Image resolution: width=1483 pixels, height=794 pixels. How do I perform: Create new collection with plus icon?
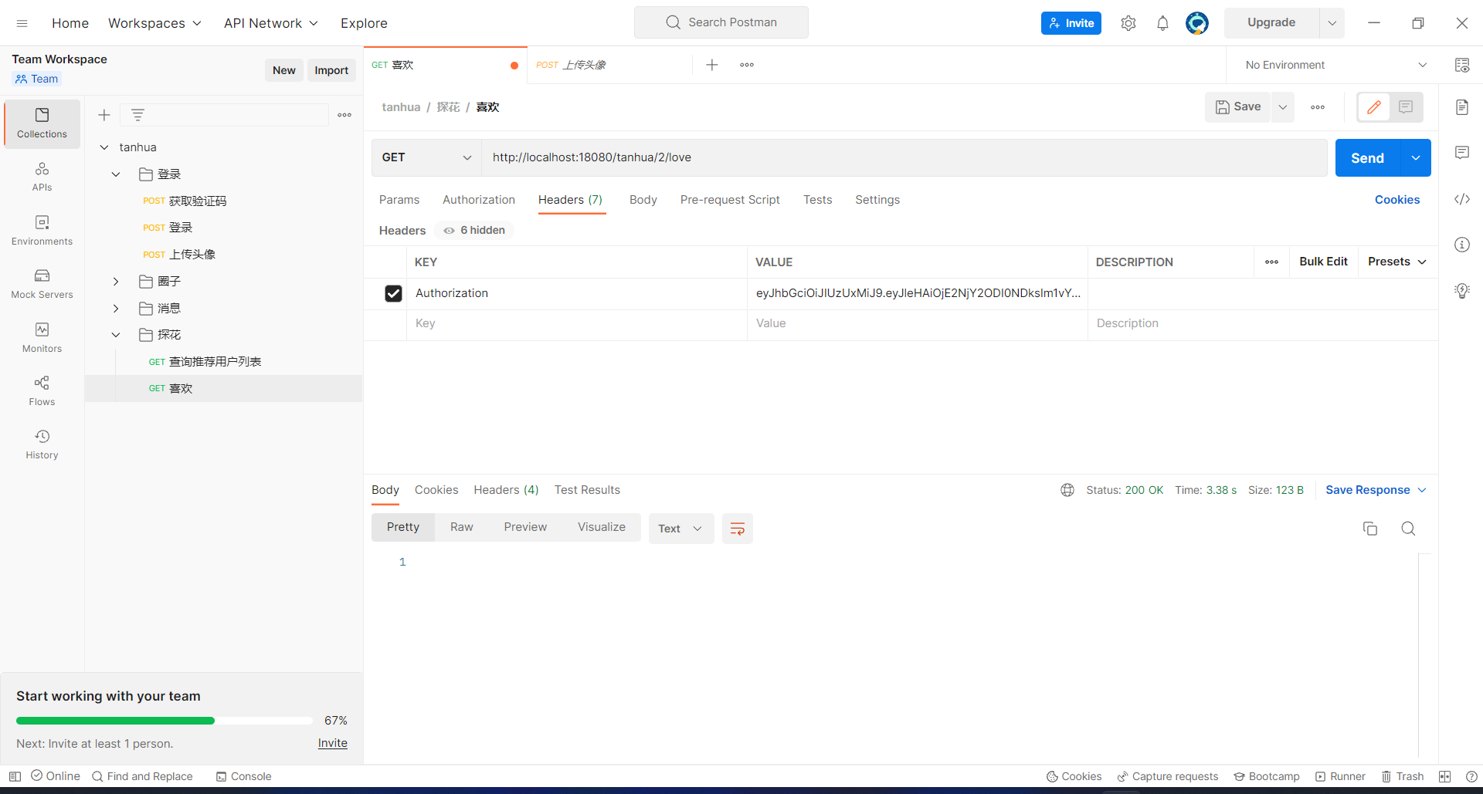(104, 115)
